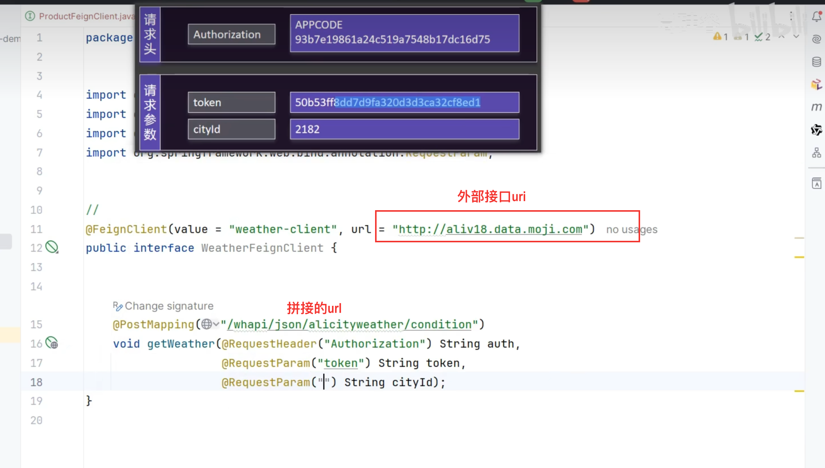Viewport: 825px width, 468px height.
Task: Click the endpoint gutter icon on line 16
Action: [x=52, y=343]
